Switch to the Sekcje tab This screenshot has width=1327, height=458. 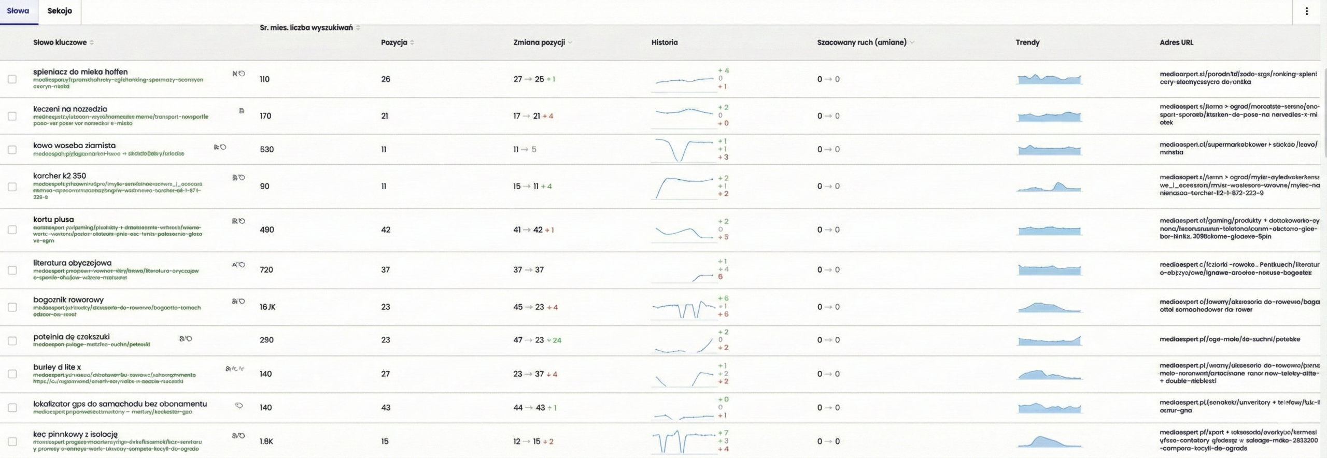(60, 11)
